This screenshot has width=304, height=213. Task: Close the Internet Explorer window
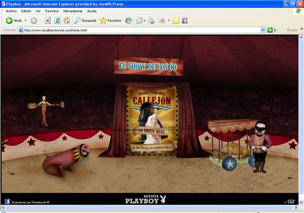tap(300, 4)
